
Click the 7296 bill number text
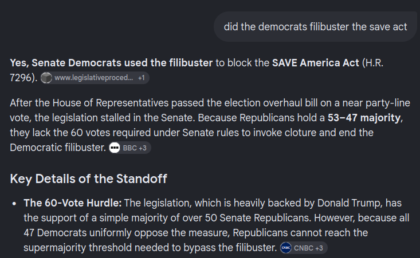point(21,78)
